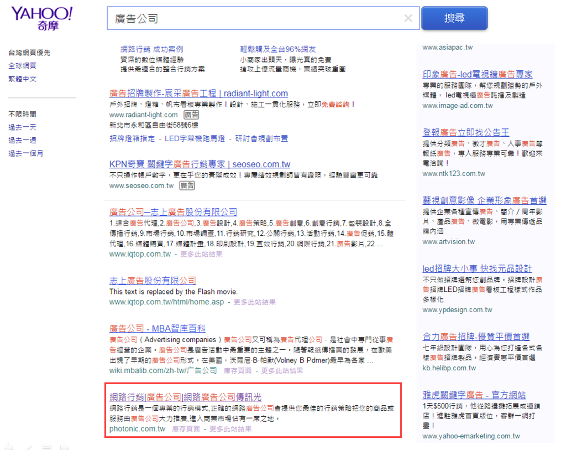This screenshot has height=450, width=561.
Task: Open 庫存頁面 for the photonic.com.tw result
Action: click(186, 429)
